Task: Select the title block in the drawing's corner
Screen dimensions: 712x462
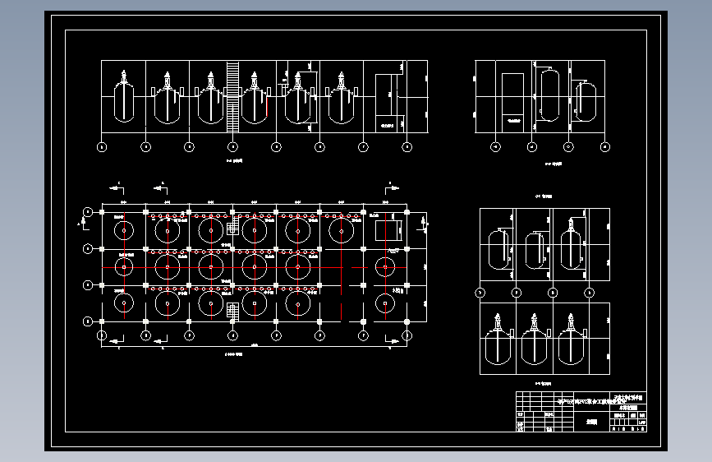Action: [x=581, y=412]
